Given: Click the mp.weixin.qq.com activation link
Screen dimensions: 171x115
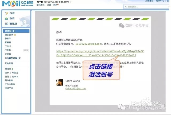Looking at the screenshot, I should [x=100, y=53].
